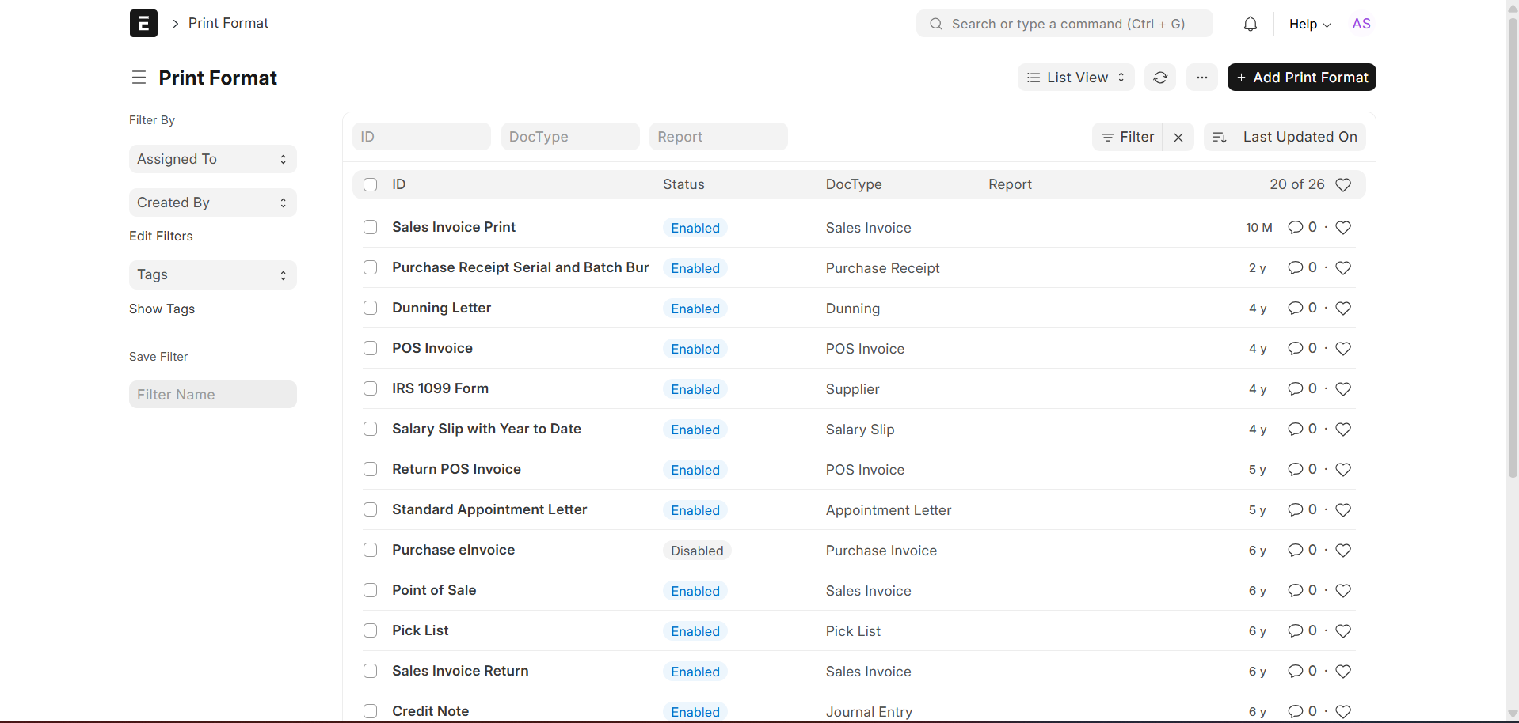Open the List View switcher dropdown
This screenshot has width=1519, height=723.
pyautogui.click(x=1075, y=78)
